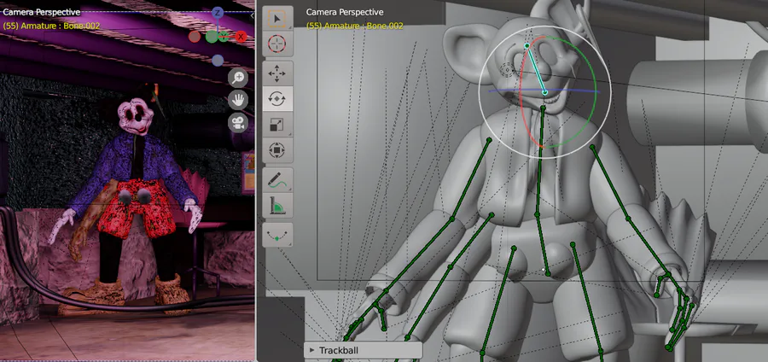This screenshot has height=362, width=768.
Task: Select the upper arm bone on viewer's left
Action: tap(470, 179)
